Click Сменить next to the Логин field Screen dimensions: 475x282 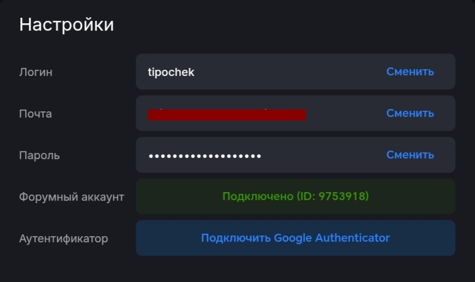410,72
